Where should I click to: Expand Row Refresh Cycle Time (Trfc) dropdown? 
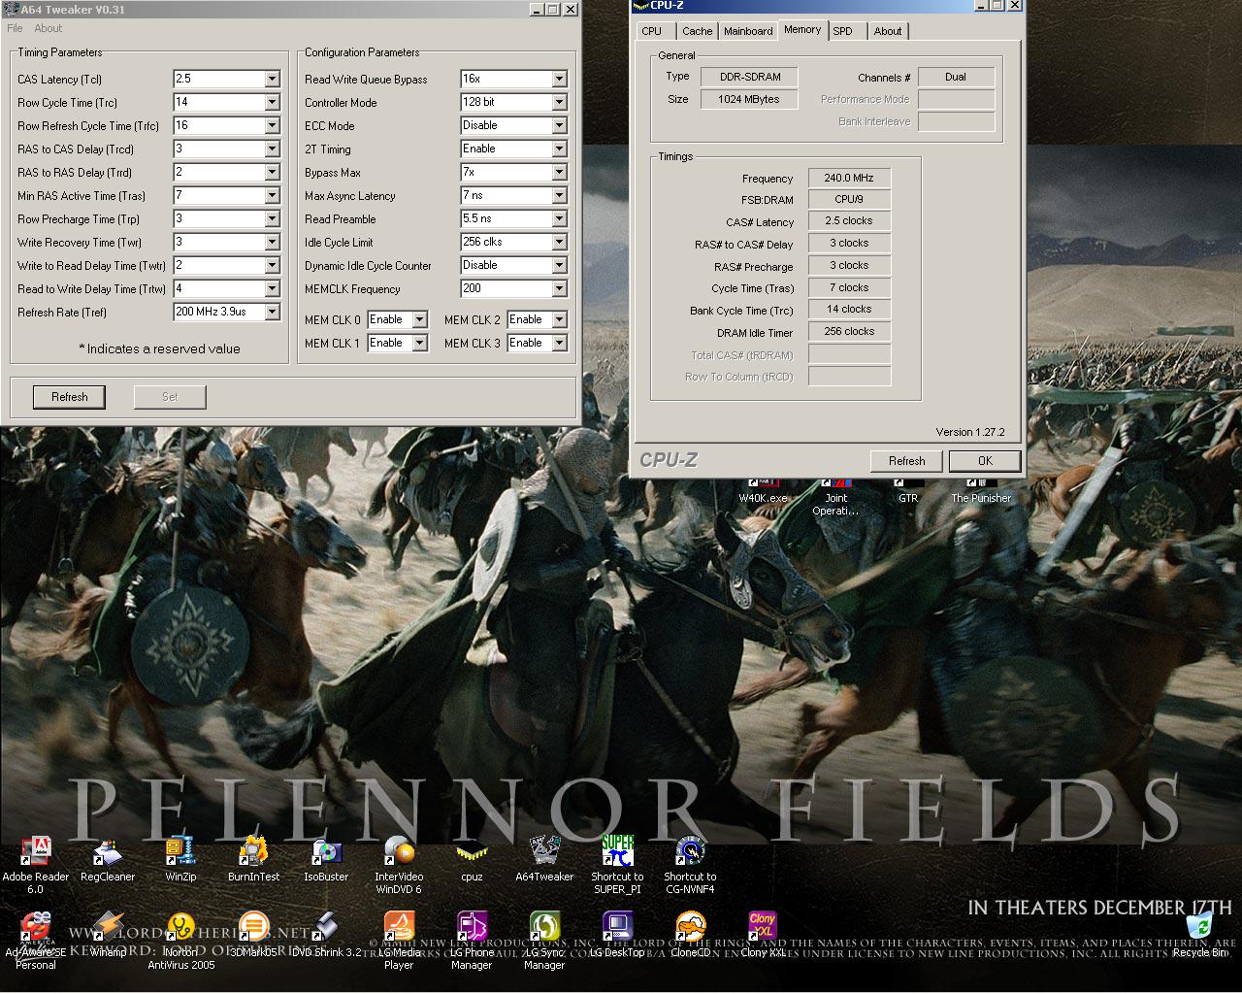click(272, 125)
